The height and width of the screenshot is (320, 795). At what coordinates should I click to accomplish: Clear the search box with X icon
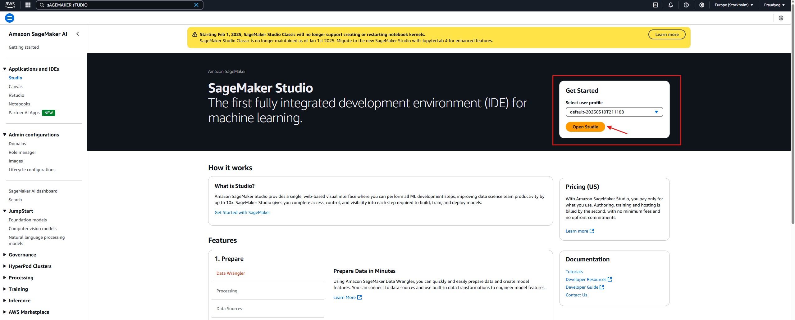(x=196, y=5)
